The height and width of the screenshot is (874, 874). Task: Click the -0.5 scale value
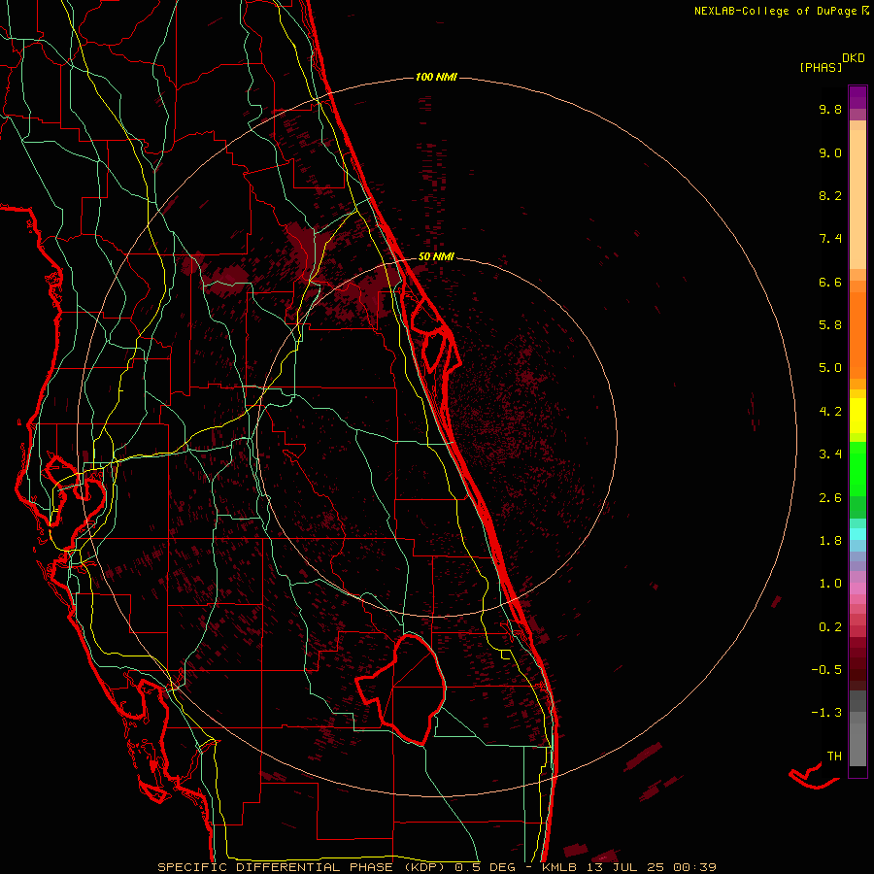[826, 670]
